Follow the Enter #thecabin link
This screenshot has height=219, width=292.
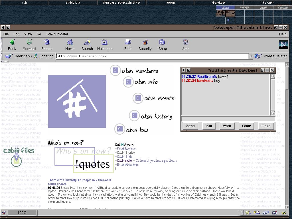tap(127, 165)
